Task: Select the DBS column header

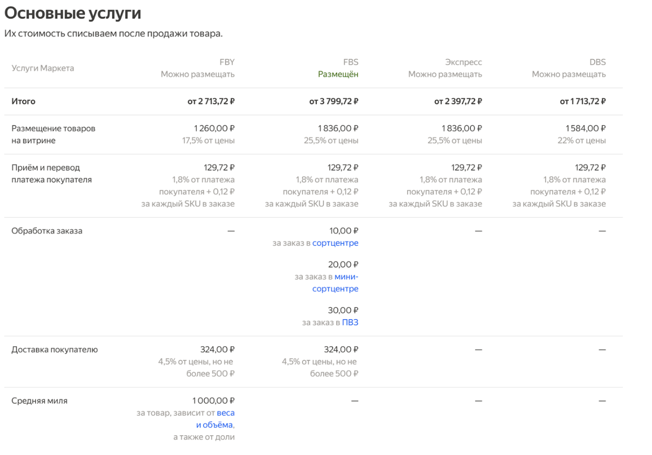Action: 597,62
